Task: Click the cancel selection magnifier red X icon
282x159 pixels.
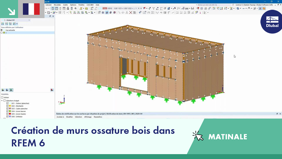Action: 198,8
